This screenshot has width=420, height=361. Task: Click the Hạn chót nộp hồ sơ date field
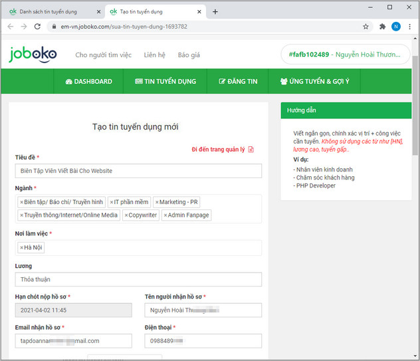pyautogui.click(x=73, y=310)
